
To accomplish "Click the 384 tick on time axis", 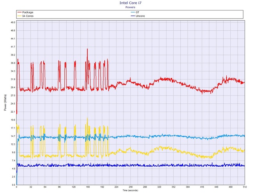I will [x=188, y=187].
